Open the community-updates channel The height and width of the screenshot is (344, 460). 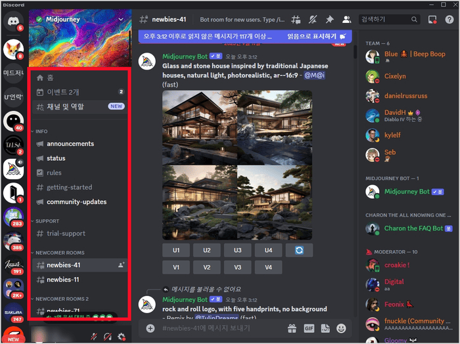click(80, 202)
